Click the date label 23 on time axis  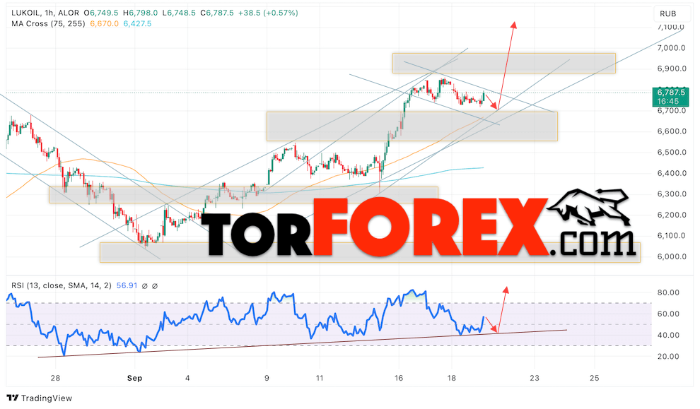(x=535, y=378)
